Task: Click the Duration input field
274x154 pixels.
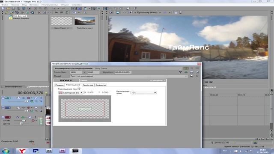Action: pos(123,72)
